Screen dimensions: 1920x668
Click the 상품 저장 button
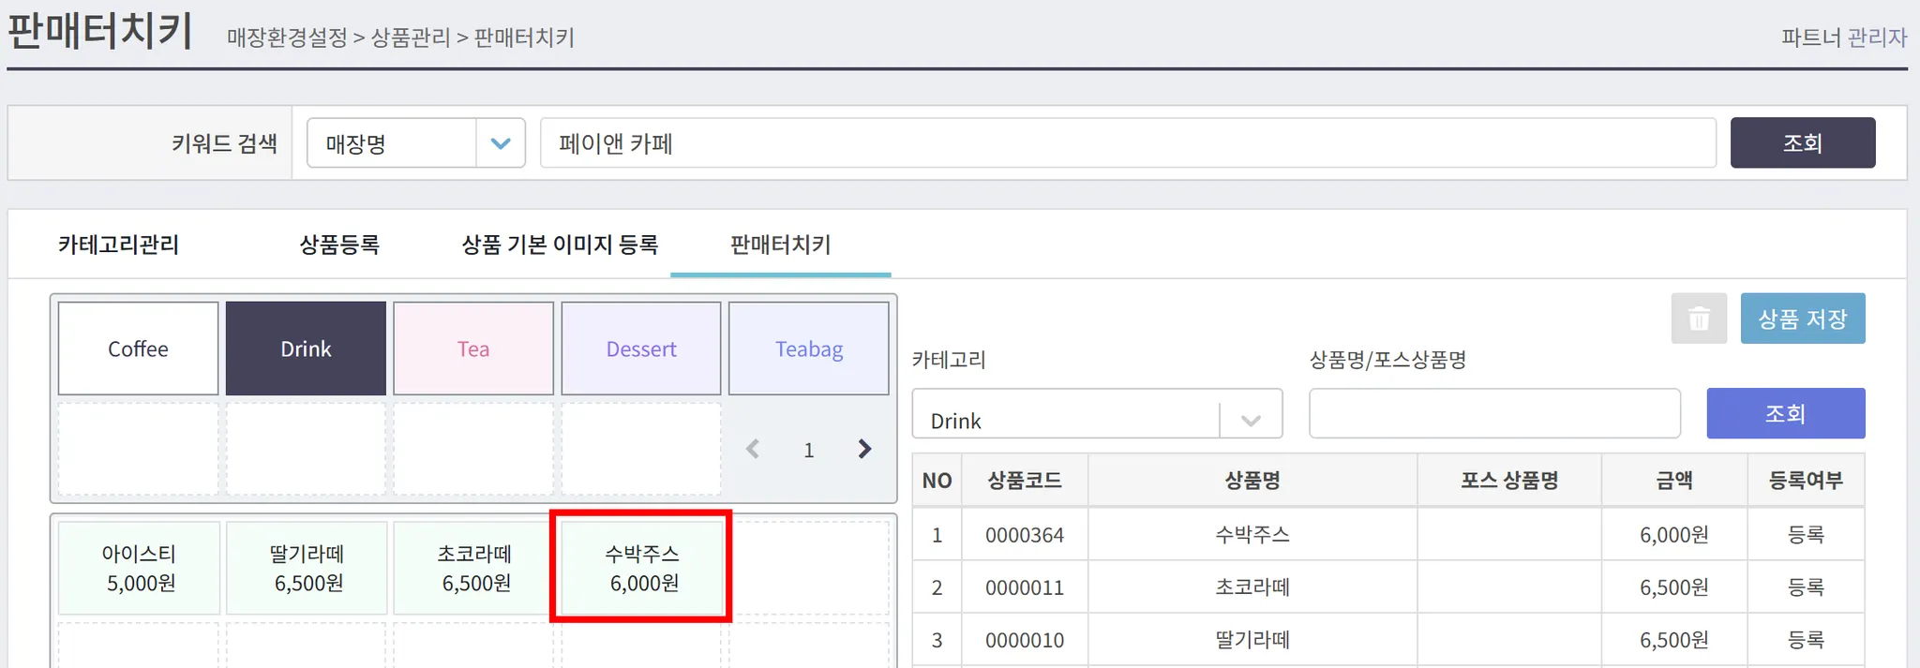[x=1803, y=319]
